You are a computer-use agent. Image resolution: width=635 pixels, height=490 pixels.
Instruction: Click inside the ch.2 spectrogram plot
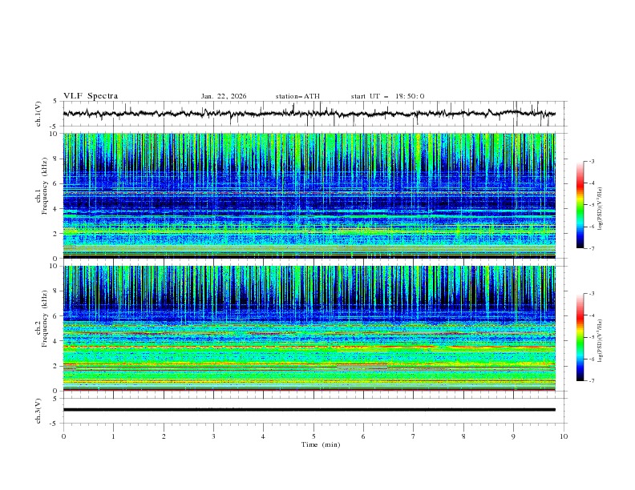pyautogui.click(x=309, y=328)
